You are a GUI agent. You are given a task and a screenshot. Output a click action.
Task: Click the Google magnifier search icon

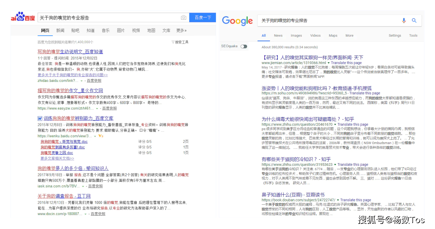click(x=414, y=20)
